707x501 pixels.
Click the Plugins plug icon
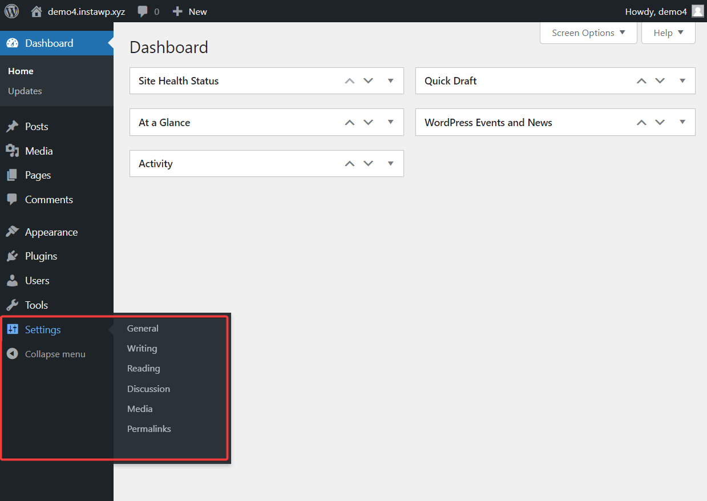pos(12,256)
